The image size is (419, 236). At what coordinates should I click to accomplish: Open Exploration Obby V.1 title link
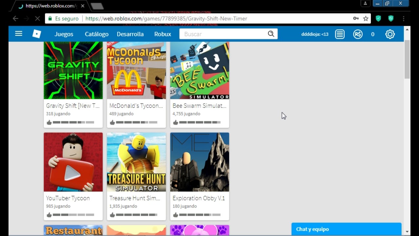(x=199, y=198)
